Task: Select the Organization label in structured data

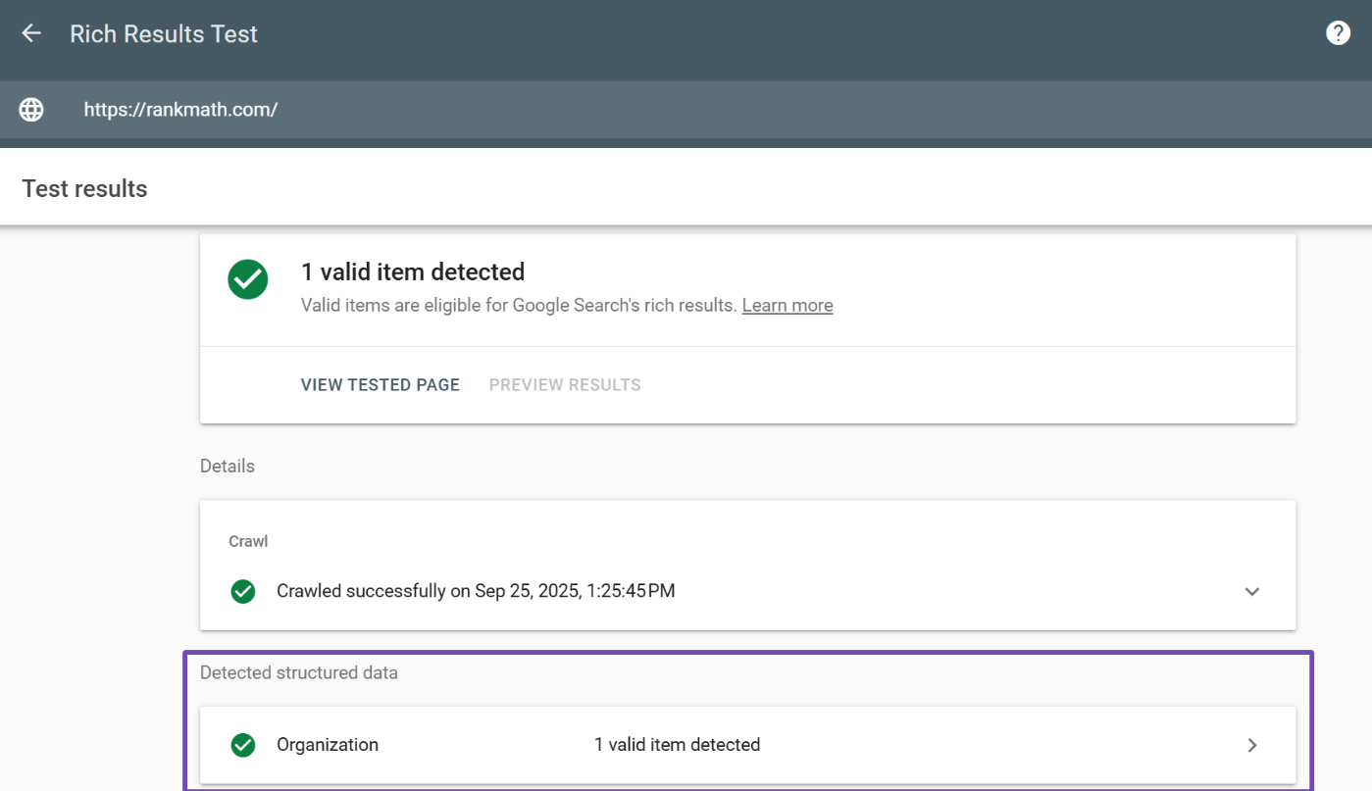Action: (x=328, y=745)
